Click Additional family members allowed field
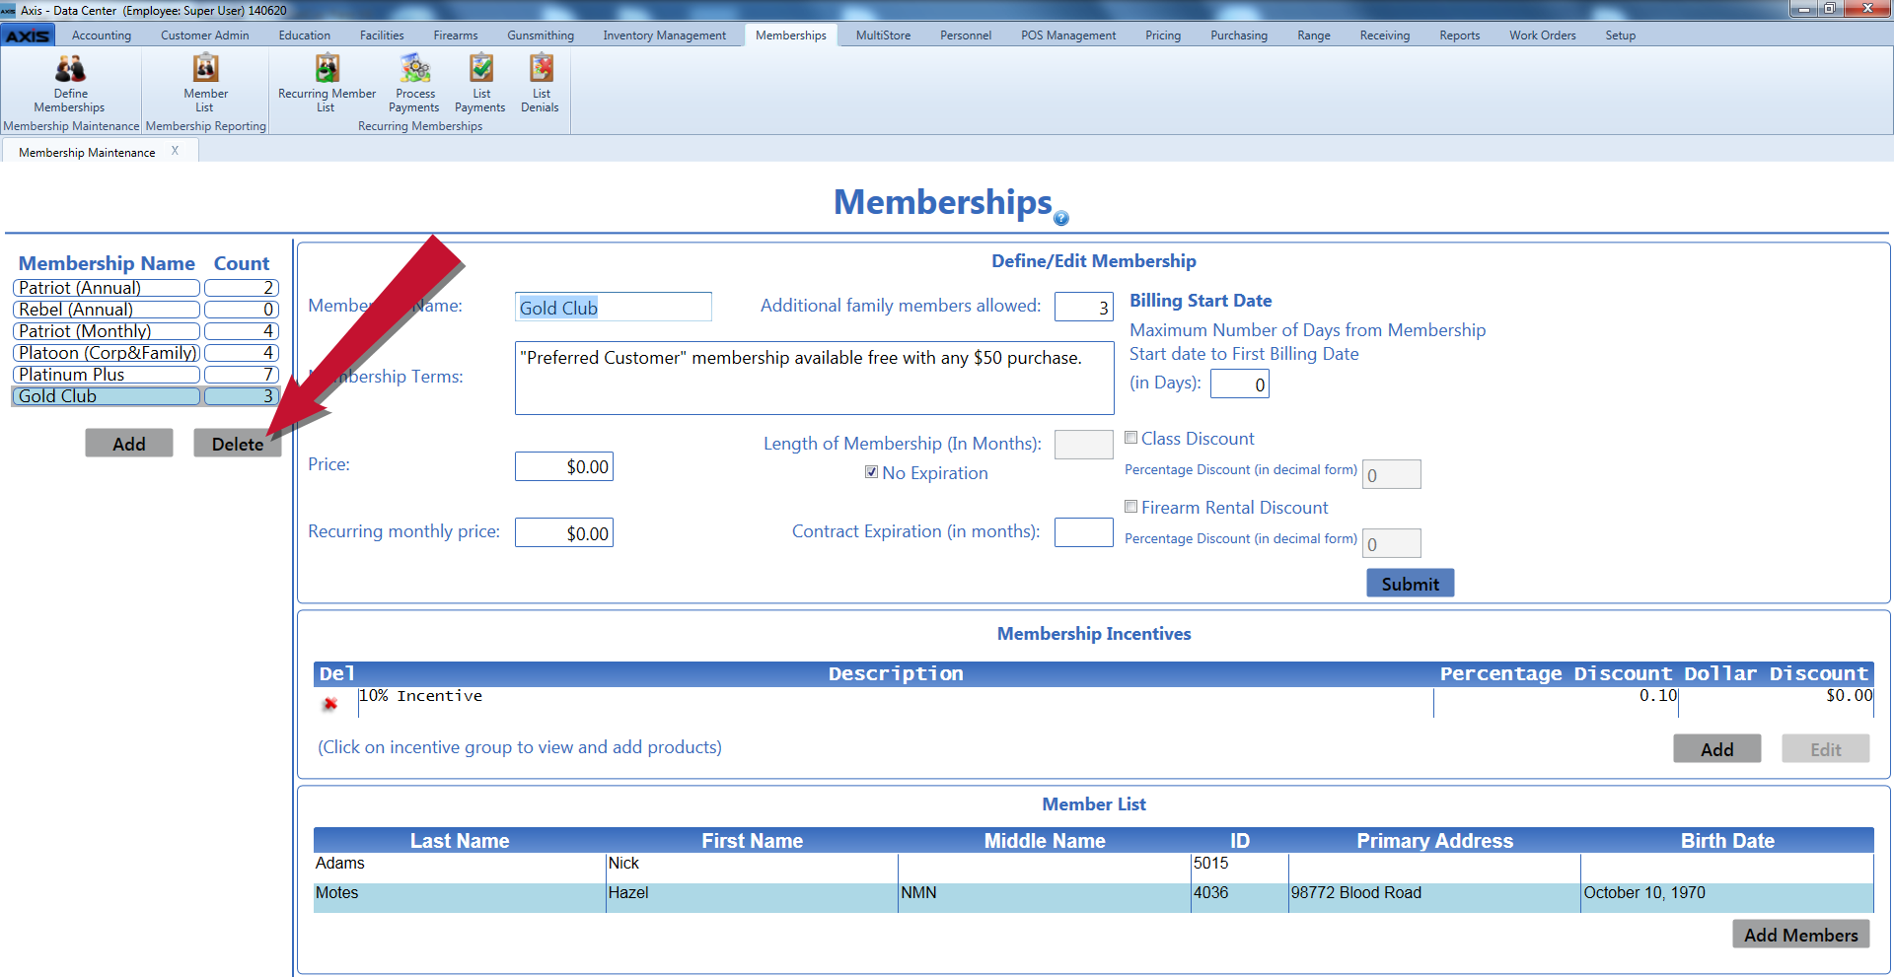This screenshot has height=977, width=1894. tap(1083, 307)
